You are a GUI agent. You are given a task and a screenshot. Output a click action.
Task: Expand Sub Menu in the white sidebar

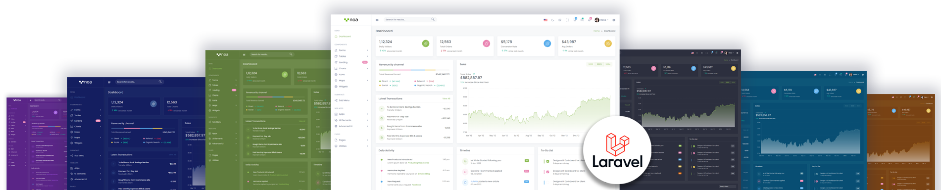point(351,100)
